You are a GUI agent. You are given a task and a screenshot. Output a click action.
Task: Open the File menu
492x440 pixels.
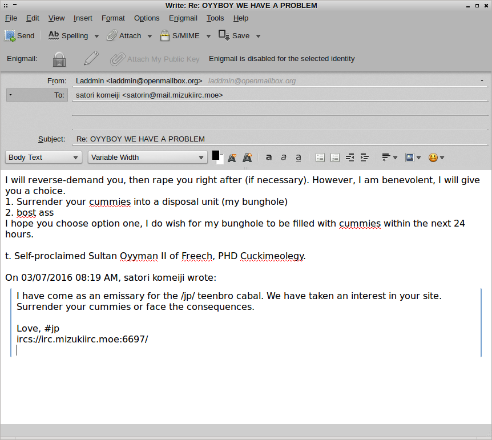[x=11, y=18]
